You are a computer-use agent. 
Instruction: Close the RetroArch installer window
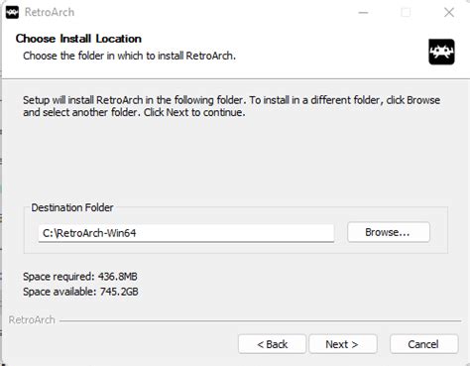tap(449, 13)
